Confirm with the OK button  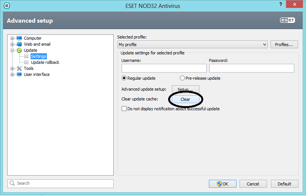tap(223, 184)
